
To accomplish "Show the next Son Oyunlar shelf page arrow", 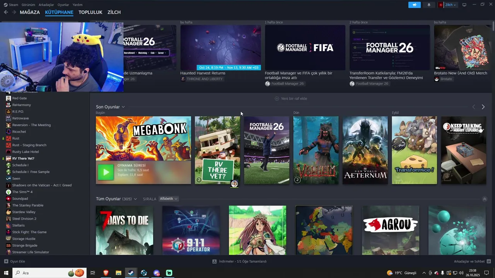I will 483,107.
